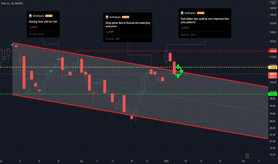Click the 772.50 price axis label
Viewport: 278px width, 164px height.
pos(273,154)
